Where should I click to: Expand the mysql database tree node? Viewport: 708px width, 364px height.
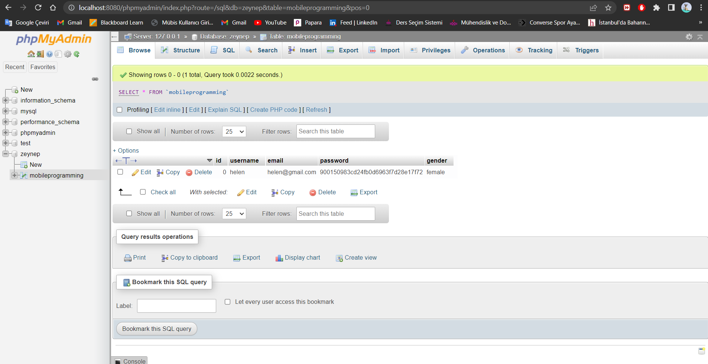(x=5, y=111)
